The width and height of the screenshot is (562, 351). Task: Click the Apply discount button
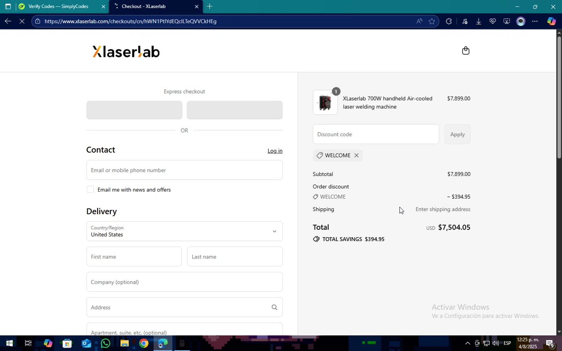coord(457,134)
